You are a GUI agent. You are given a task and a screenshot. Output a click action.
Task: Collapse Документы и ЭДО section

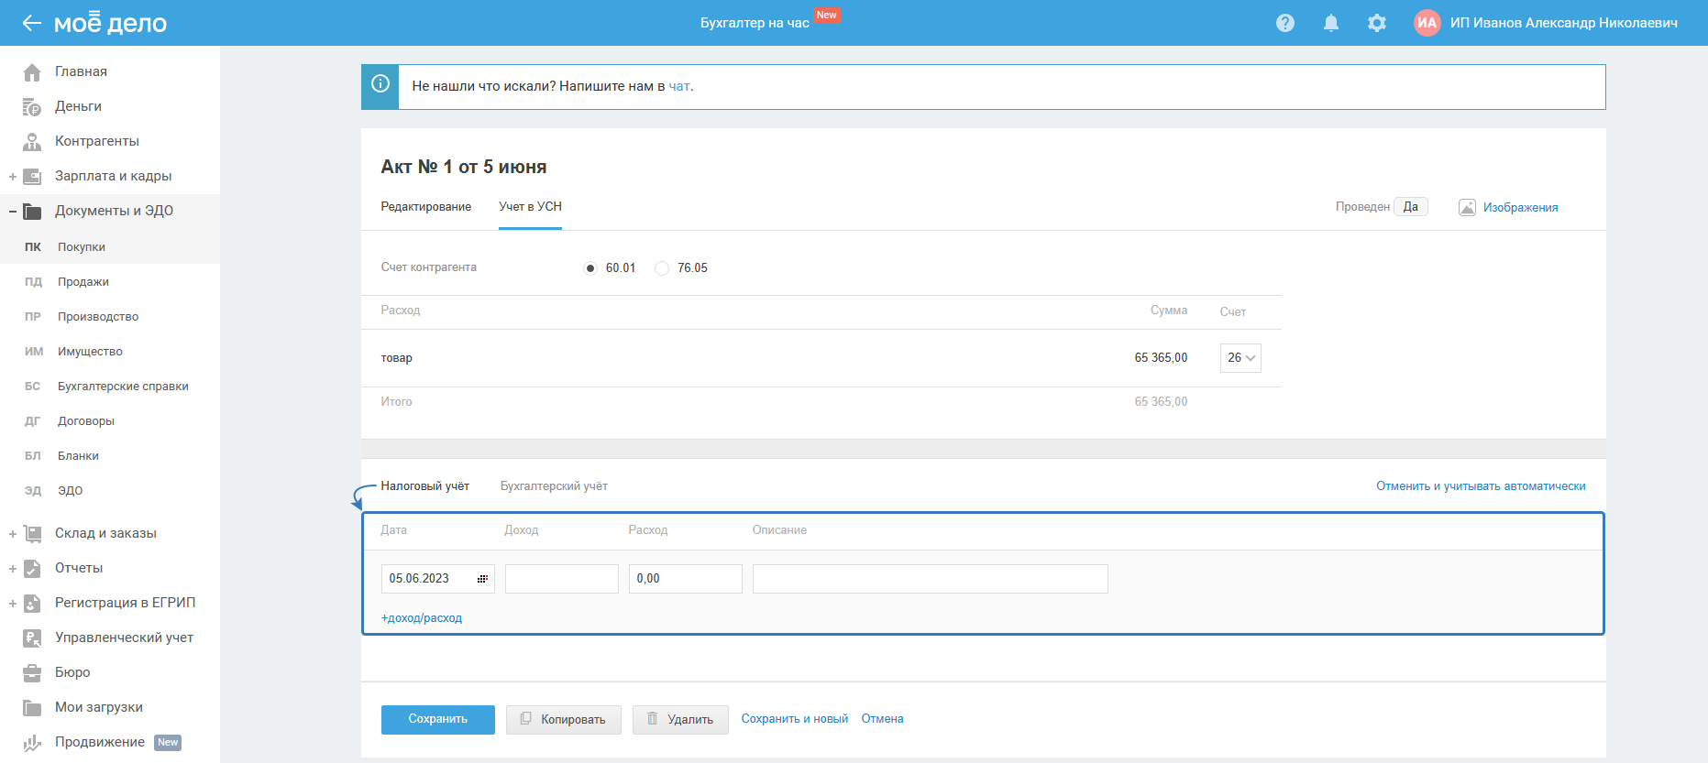pyautogui.click(x=13, y=212)
